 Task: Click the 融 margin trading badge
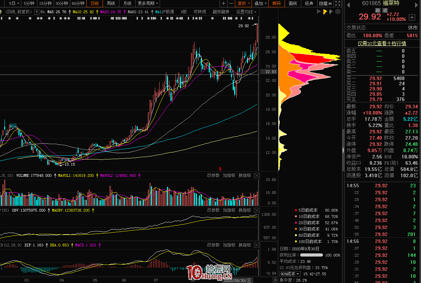coord(378,10)
